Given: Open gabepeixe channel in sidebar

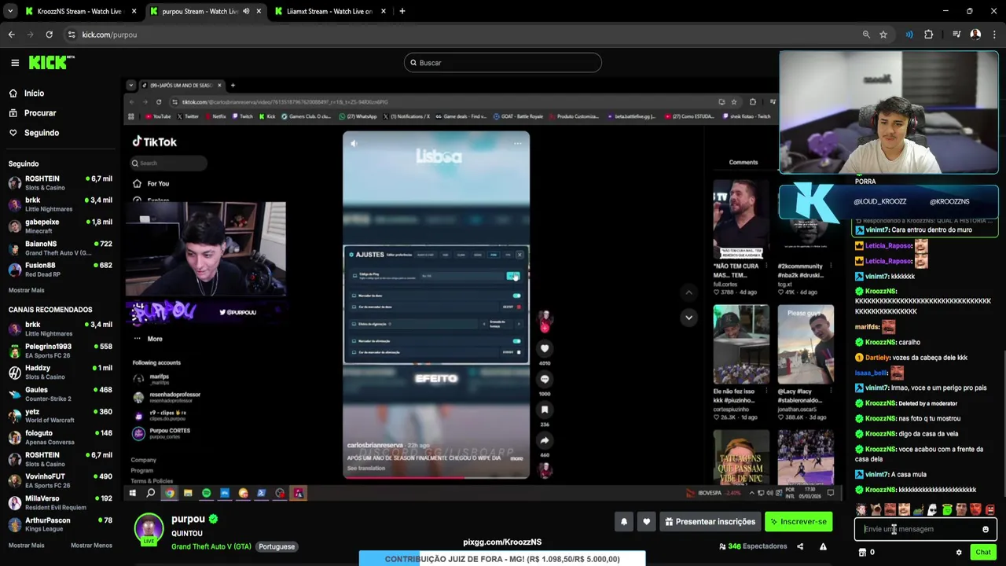Looking at the screenshot, I should pos(60,226).
